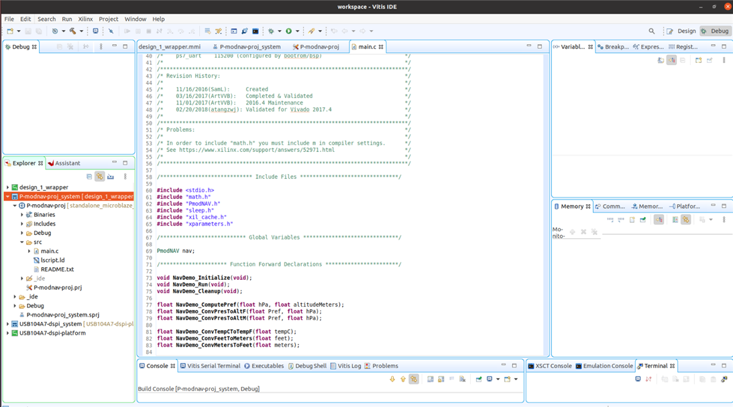Switch to the Emulation Console tab
This screenshot has height=407, width=733.
(604, 366)
